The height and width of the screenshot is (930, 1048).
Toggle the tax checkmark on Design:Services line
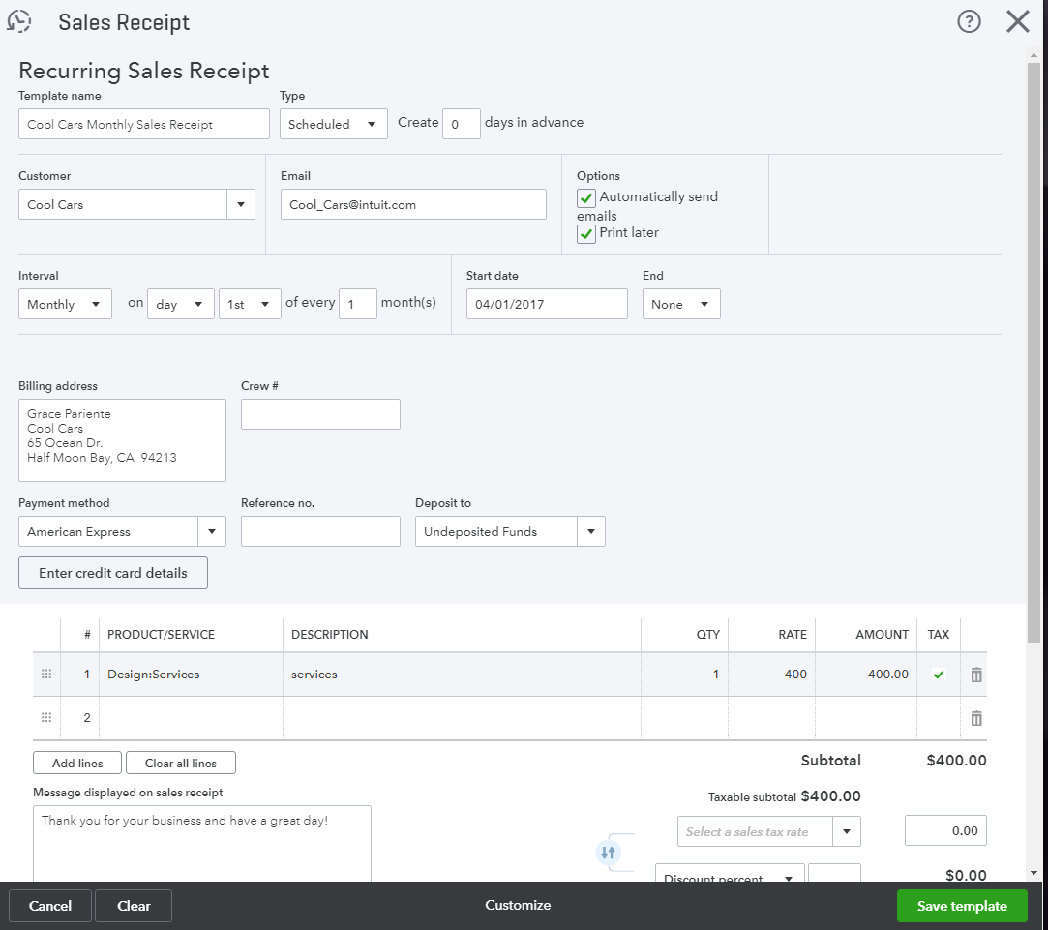pyautogui.click(x=939, y=675)
